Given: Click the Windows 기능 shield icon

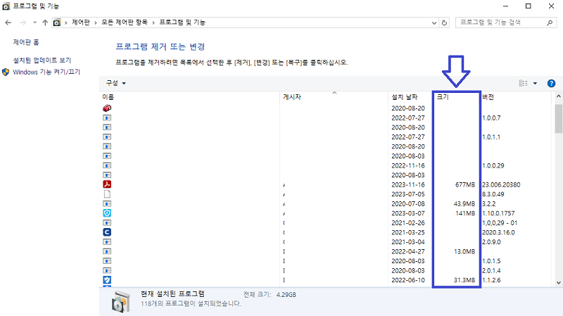Looking at the screenshot, I should pyautogui.click(x=6, y=72).
